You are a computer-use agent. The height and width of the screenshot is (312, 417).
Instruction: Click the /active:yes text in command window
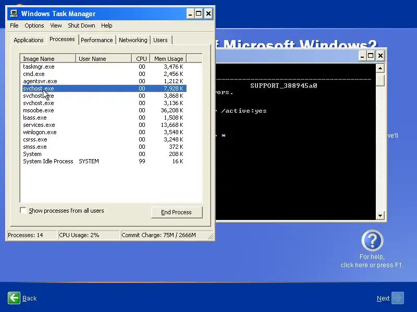[244, 111]
